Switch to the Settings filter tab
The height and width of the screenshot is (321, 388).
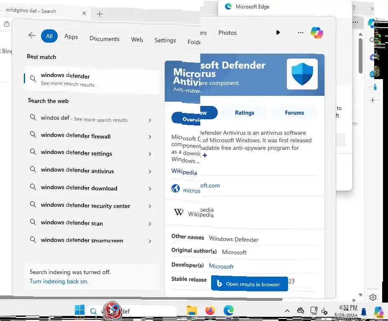165,40
